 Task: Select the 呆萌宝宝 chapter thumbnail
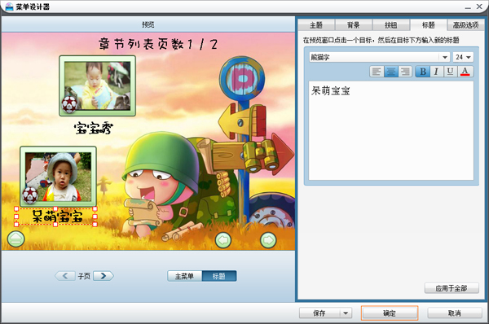(x=59, y=177)
